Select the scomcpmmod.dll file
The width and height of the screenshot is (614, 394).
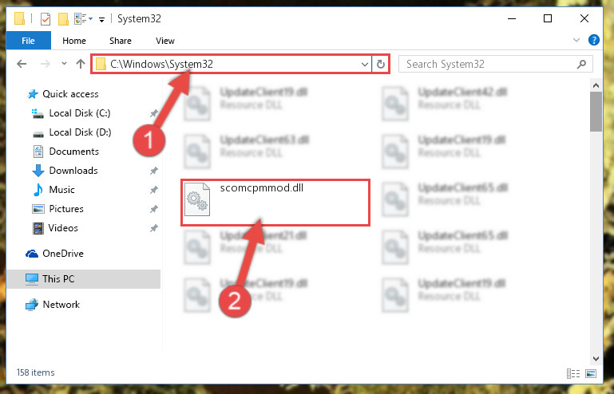275,203
